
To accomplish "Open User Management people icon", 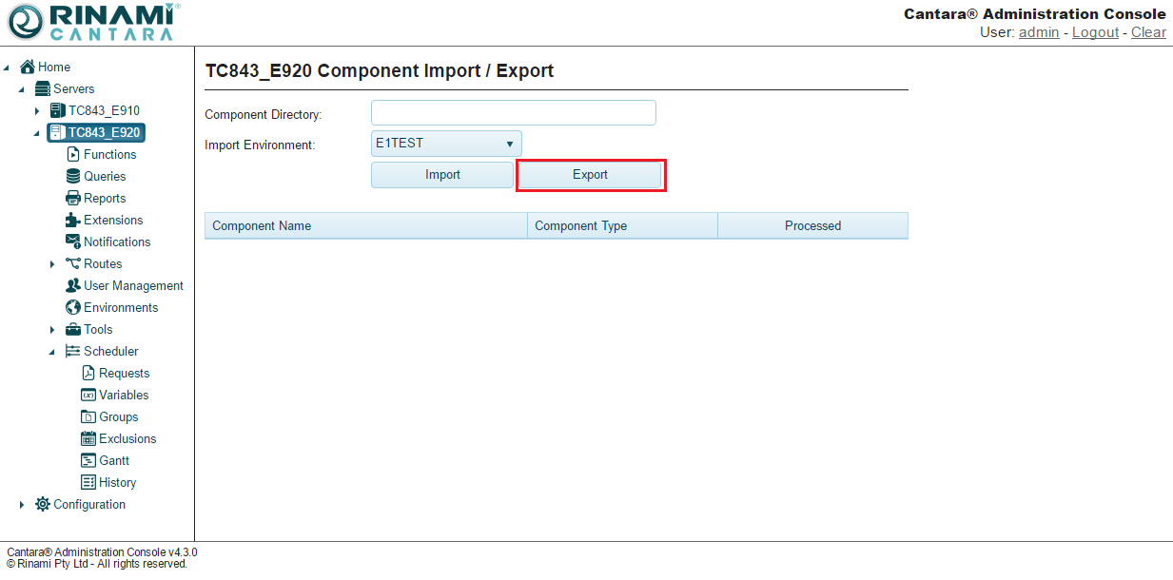I will coord(73,285).
